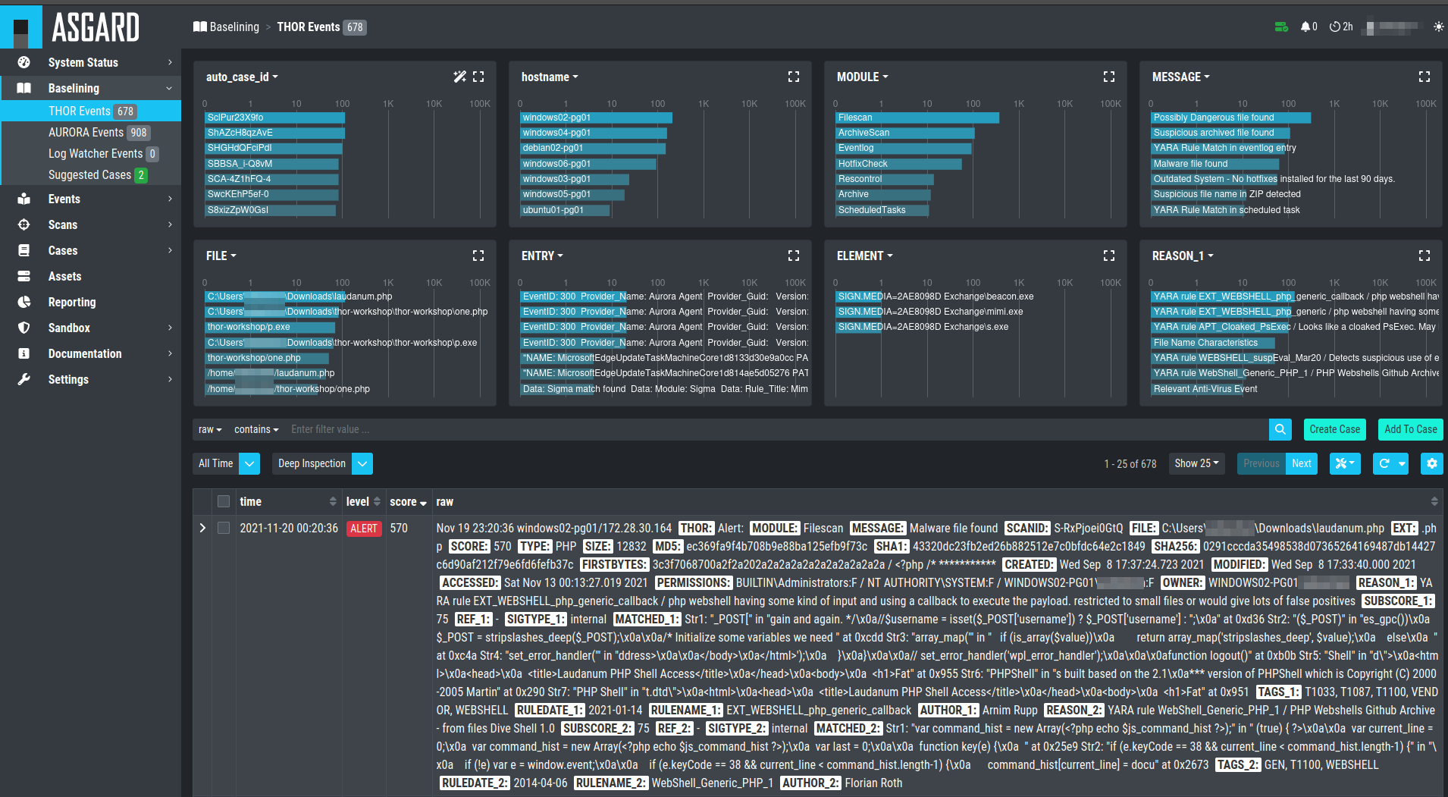Click the refresh table icon
The height and width of the screenshot is (797, 1448).
(1384, 463)
